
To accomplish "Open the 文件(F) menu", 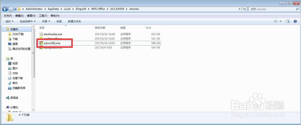I will pyautogui.click(x=8, y=16).
